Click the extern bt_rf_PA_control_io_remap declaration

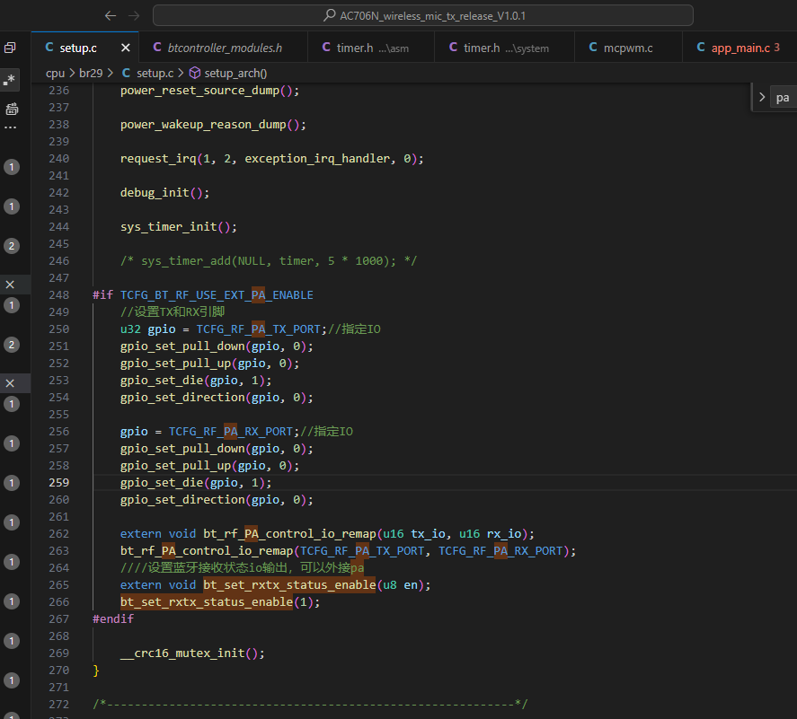pyautogui.click(x=327, y=534)
